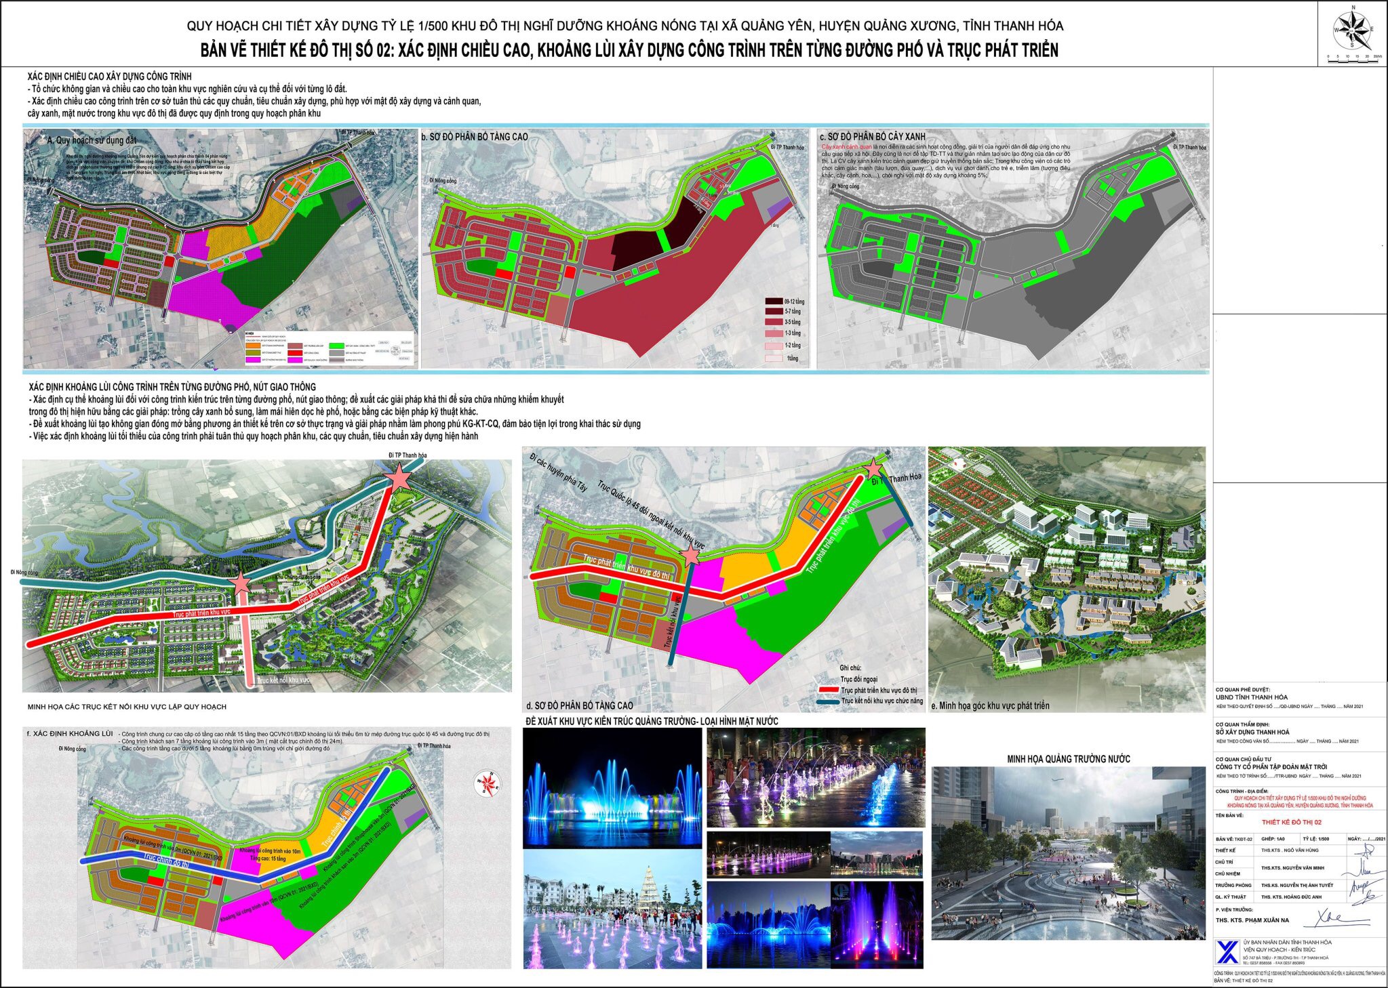Viewport: 1388px width, 988px height.
Task: Click the 'Đi Nông cống' label in map b
Action: [x=443, y=181]
